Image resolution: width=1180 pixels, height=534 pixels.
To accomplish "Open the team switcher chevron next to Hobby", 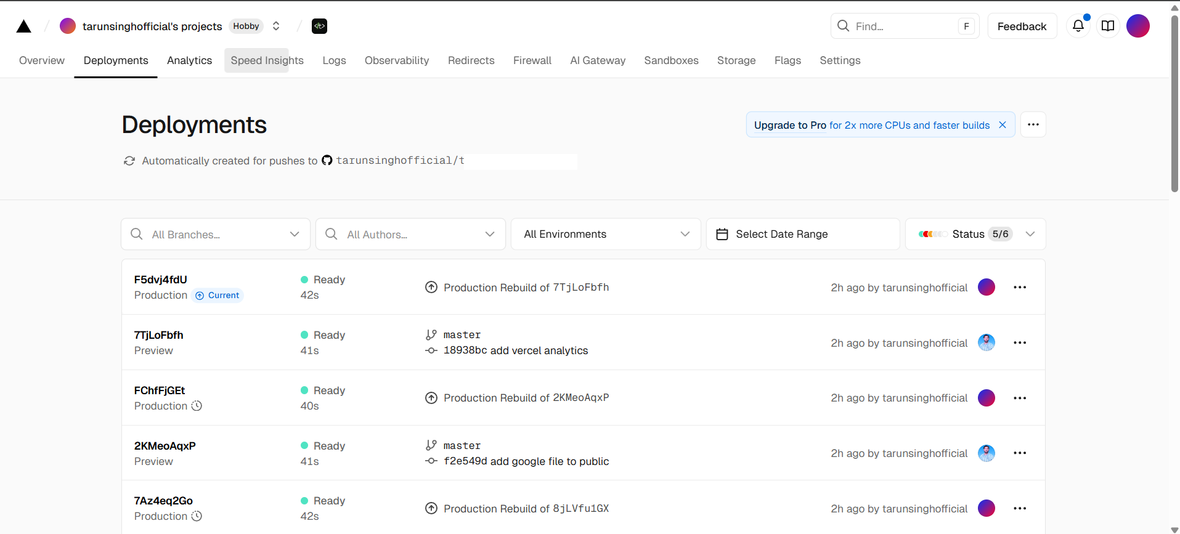I will point(276,26).
